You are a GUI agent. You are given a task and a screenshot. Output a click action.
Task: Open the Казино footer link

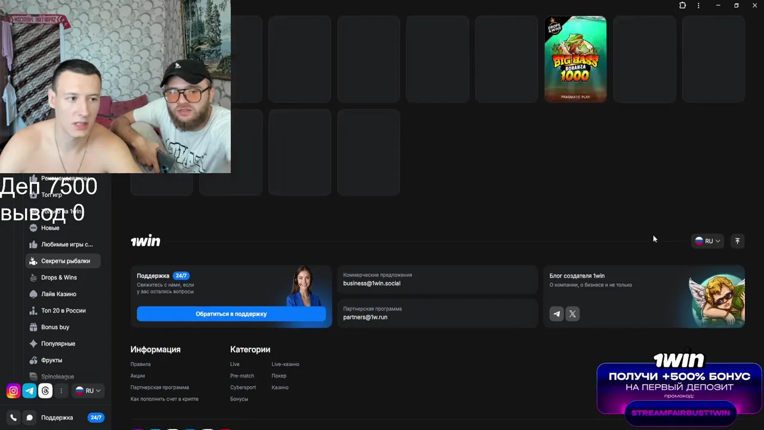pos(280,388)
